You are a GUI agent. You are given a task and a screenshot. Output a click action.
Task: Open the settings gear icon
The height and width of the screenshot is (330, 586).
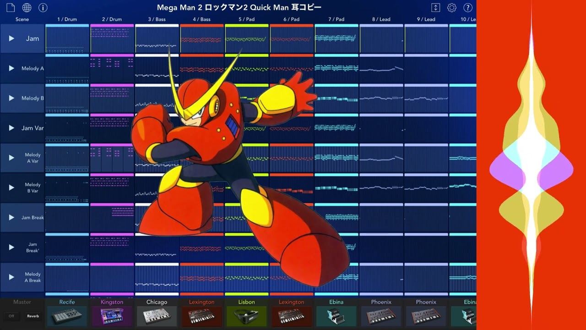pyautogui.click(x=451, y=8)
